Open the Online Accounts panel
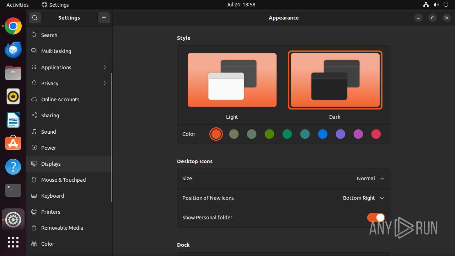The width and height of the screenshot is (455, 256). pos(69,99)
